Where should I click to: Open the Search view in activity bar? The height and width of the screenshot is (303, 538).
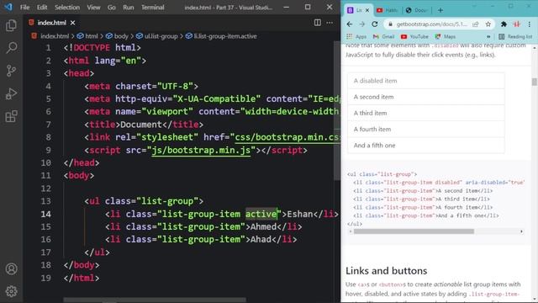pyautogui.click(x=11, y=48)
